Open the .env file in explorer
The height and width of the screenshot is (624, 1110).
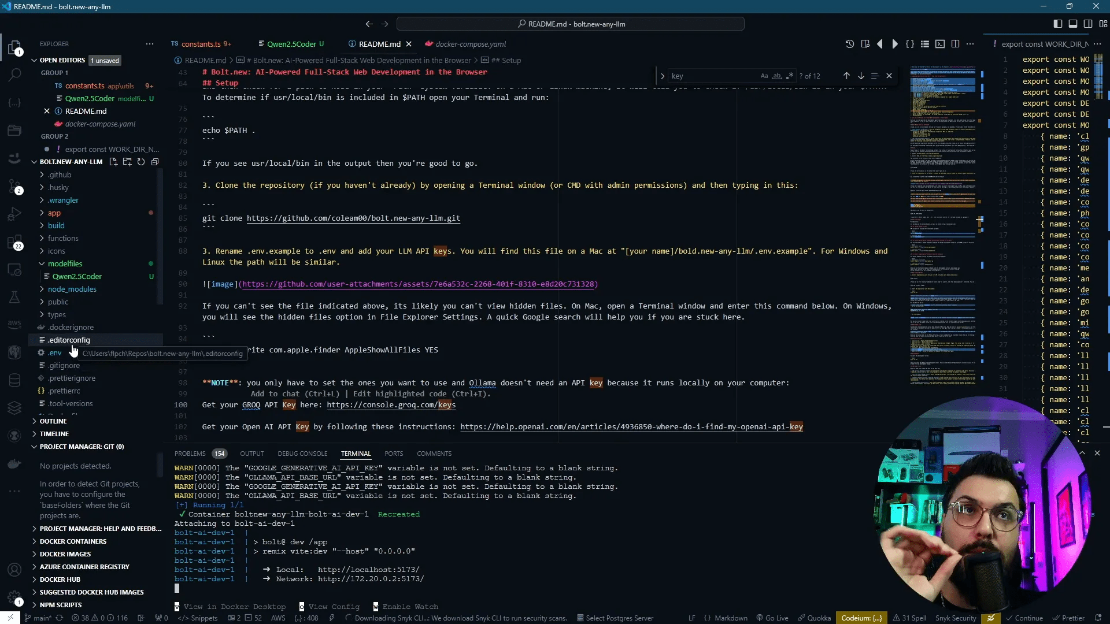point(55,352)
